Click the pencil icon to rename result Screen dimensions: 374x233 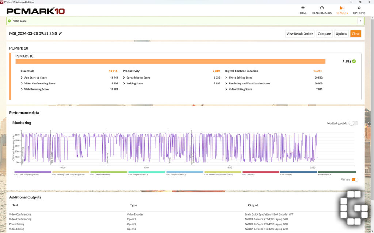[x=60, y=33]
